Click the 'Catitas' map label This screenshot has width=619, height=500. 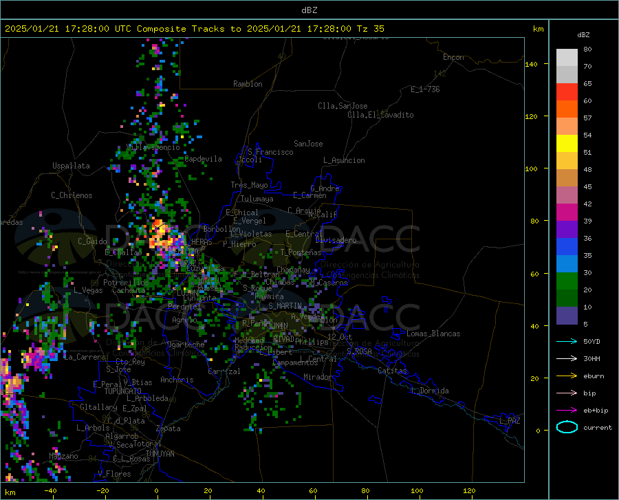click(392, 371)
